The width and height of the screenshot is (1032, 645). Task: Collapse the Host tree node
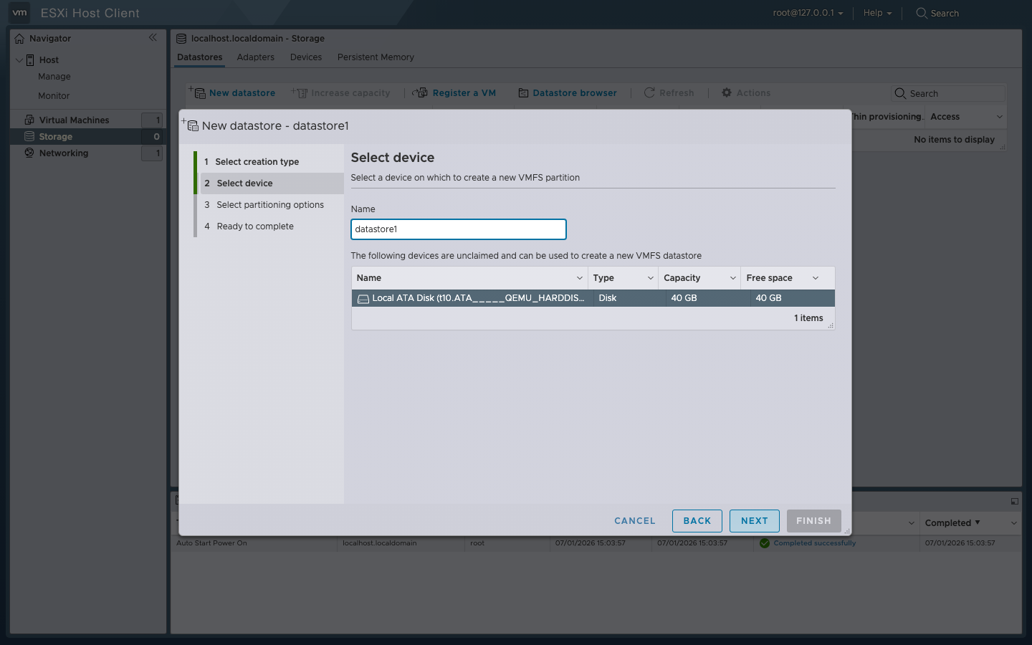pyautogui.click(x=19, y=60)
